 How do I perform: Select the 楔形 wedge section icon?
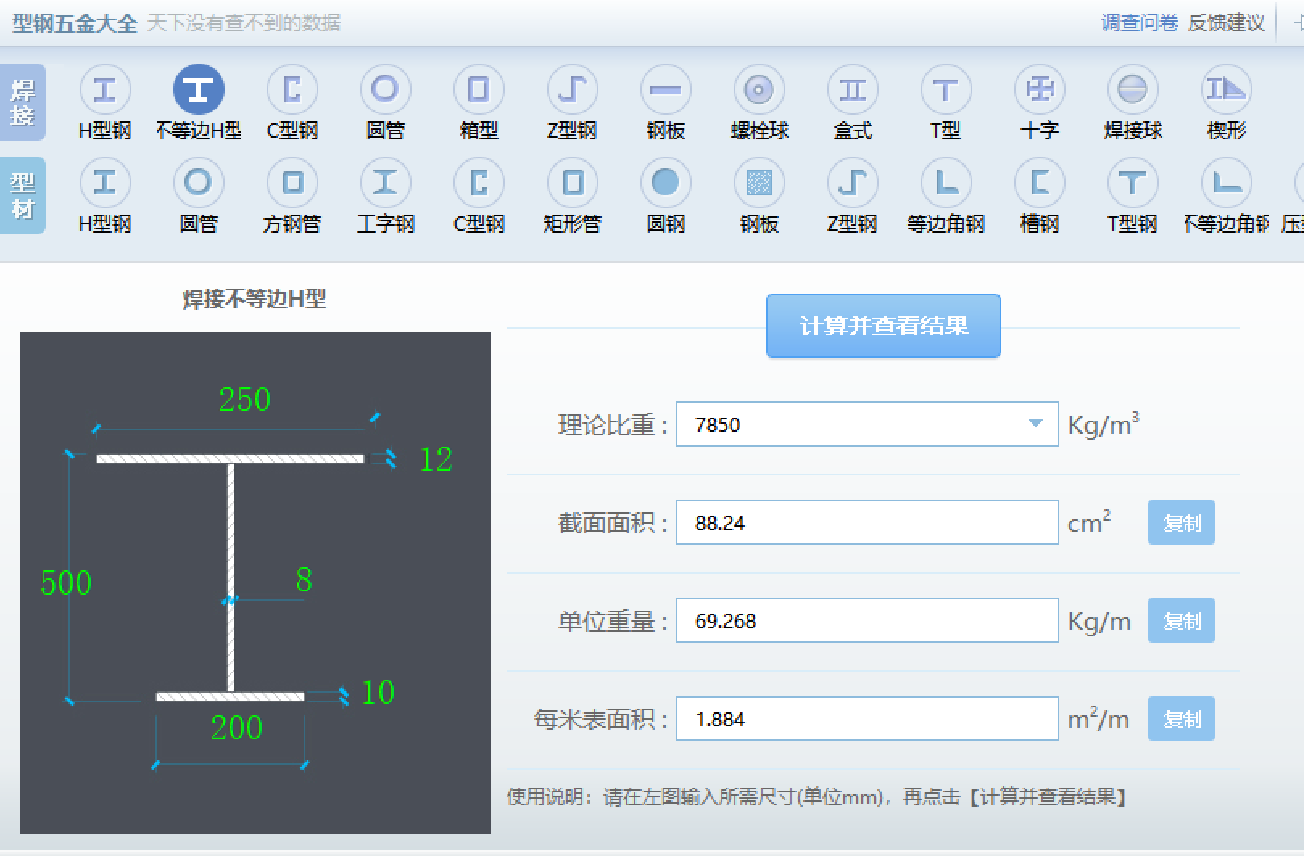pyautogui.click(x=1226, y=89)
